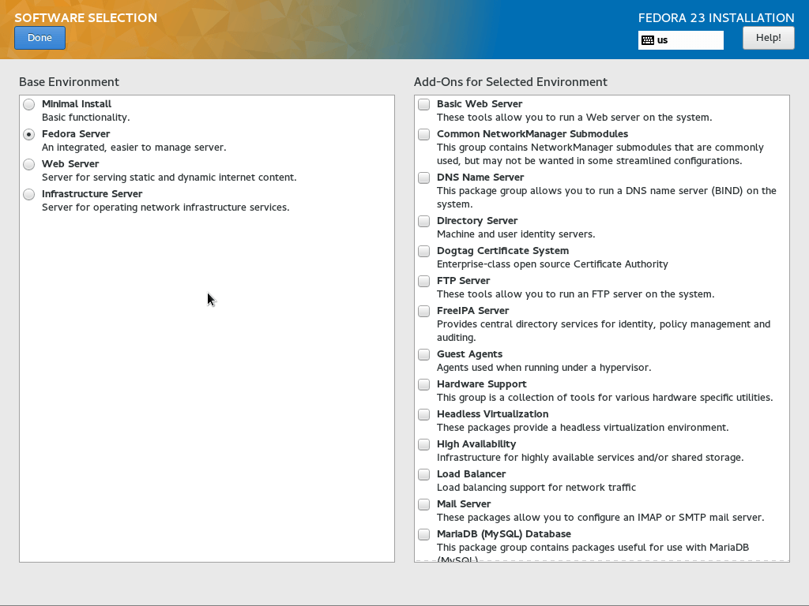Check the High Availability box
Viewport: 809px width, 606px height.
tap(424, 444)
